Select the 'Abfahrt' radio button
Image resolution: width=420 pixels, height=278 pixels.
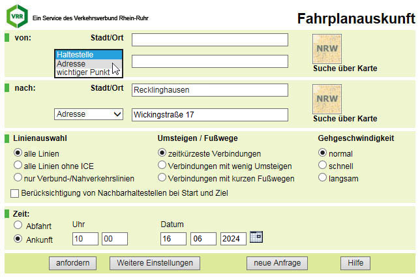point(18,225)
